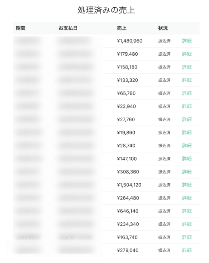Select 詳細 link next to ¥646,140
The image size is (209, 263).
coord(187,211)
